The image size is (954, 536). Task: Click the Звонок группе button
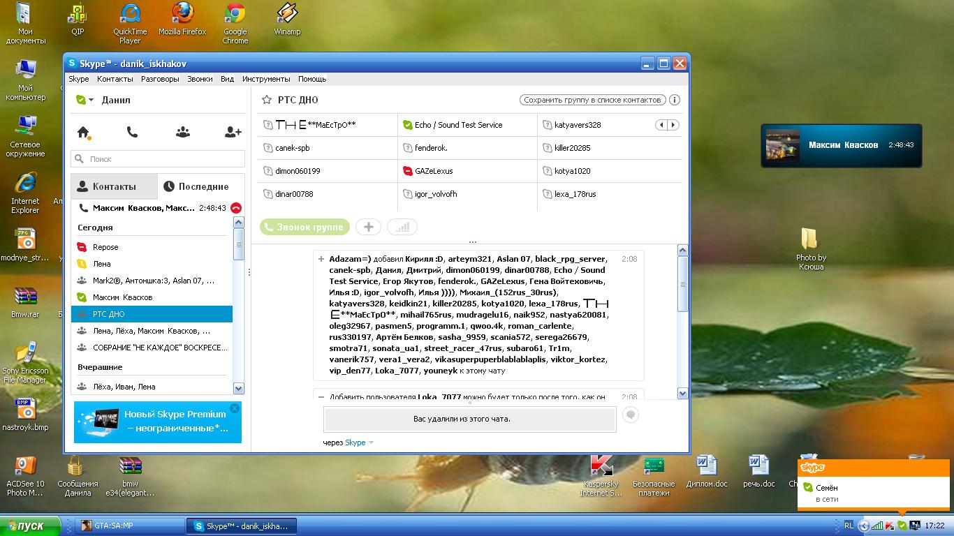(304, 227)
